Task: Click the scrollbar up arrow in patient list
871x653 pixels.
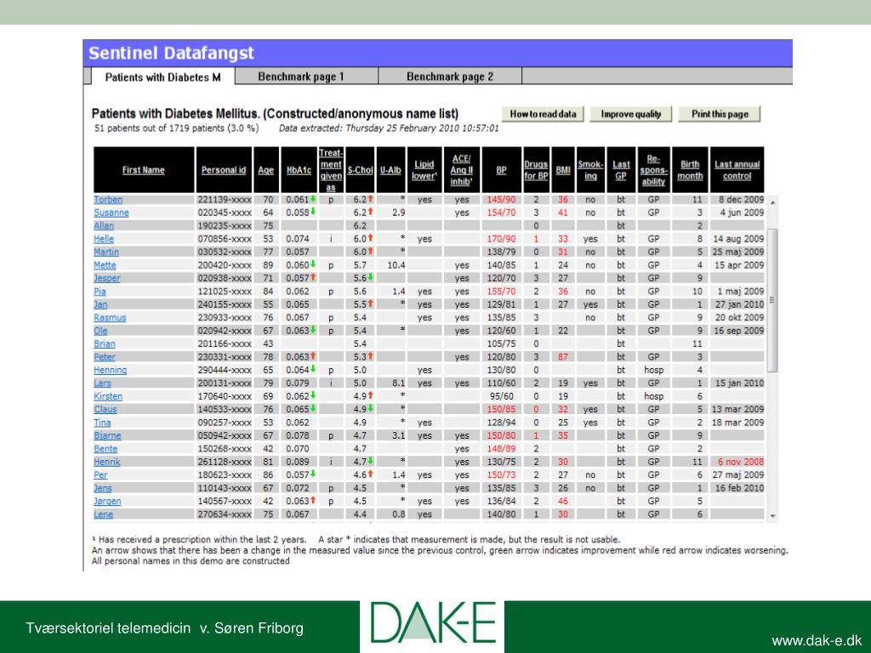Action: coord(772,202)
